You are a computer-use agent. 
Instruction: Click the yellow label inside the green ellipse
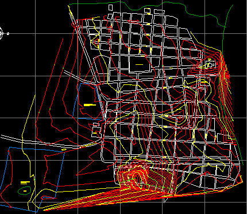25,191
